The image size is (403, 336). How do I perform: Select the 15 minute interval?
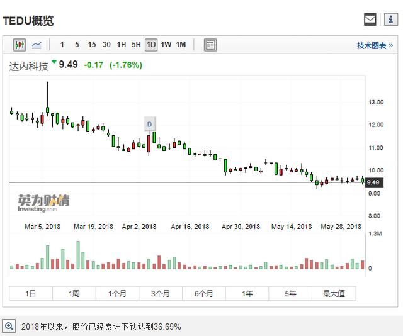coord(91,45)
